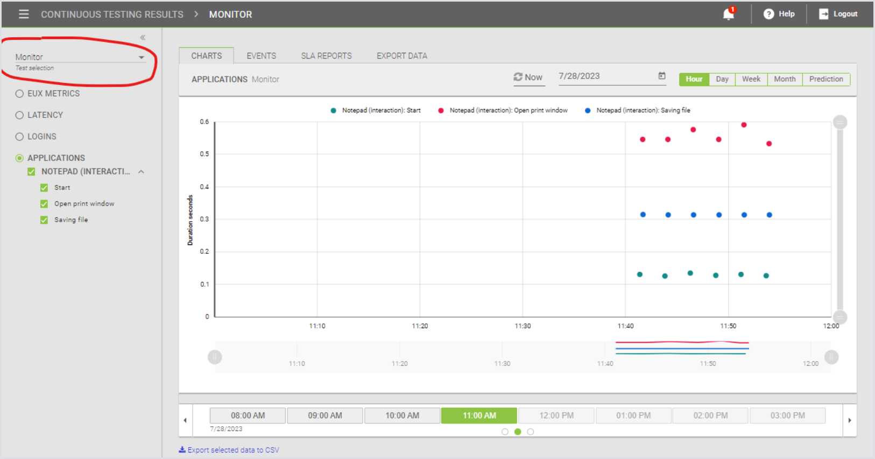The image size is (875, 459).
Task: Click the Logout icon button
Action: coord(824,14)
